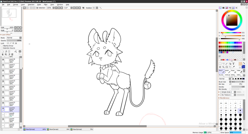248x134 pixels.
Task: Swap foreground and background colors
Action: (x=244, y=63)
